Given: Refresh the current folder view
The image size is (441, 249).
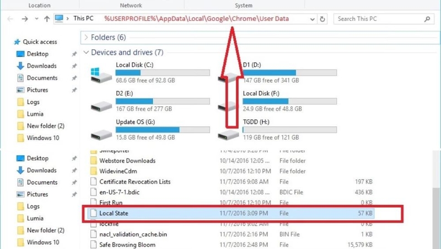Looking at the screenshot, I should pos(322,19).
